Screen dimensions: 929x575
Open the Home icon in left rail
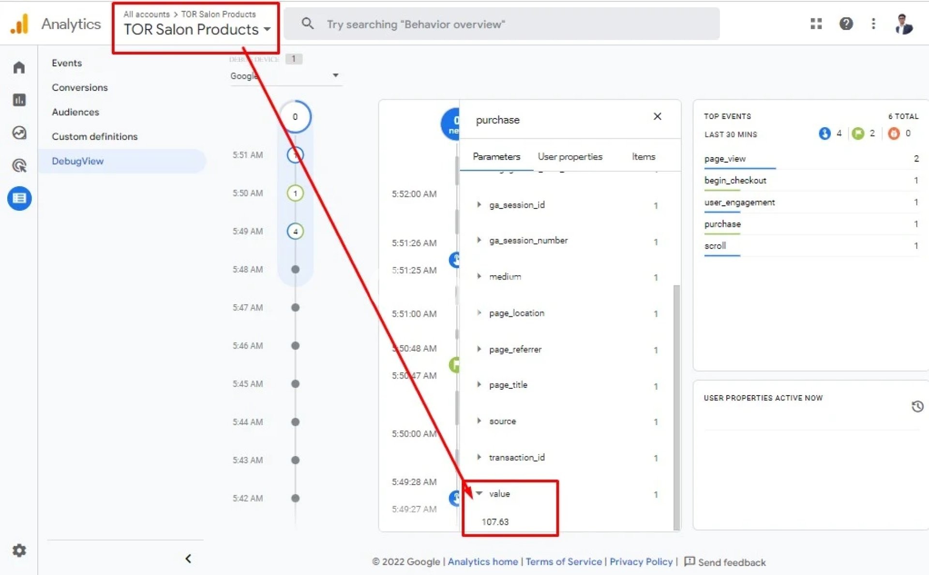[x=19, y=67]
